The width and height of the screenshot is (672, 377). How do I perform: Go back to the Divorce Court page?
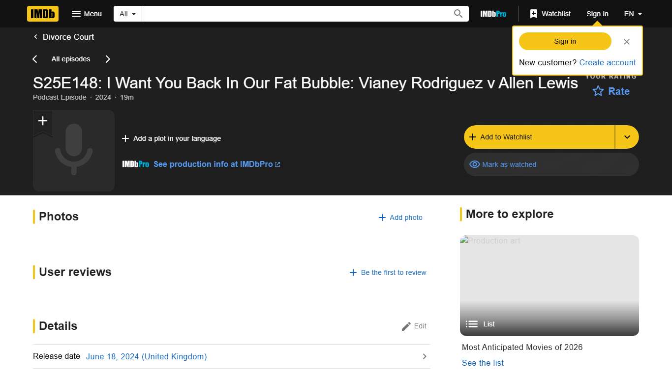tap(63, 37)
